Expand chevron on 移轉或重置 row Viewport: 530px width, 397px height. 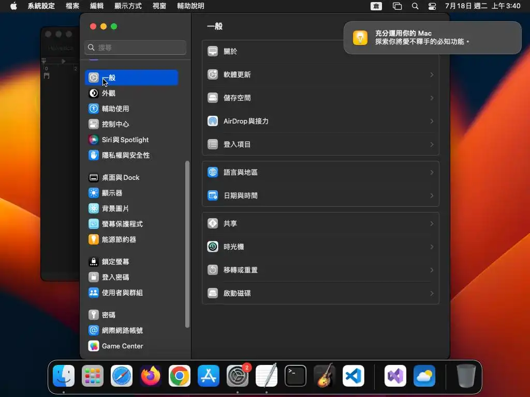432,270
